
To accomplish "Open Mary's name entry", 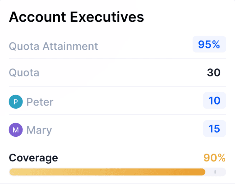I will 39,130.
